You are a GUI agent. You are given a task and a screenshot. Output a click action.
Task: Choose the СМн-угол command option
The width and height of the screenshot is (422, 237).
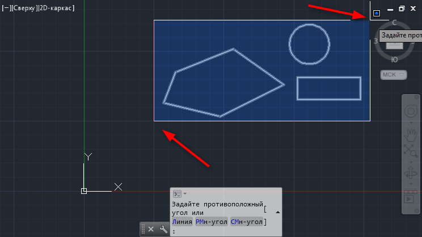(247, 222)
